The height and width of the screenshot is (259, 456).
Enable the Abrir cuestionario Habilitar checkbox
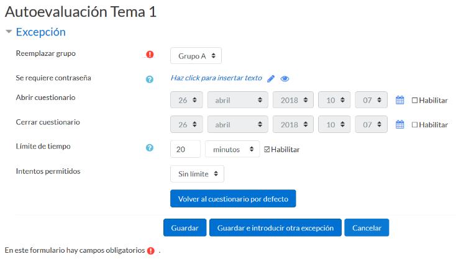tap(415, 100)
